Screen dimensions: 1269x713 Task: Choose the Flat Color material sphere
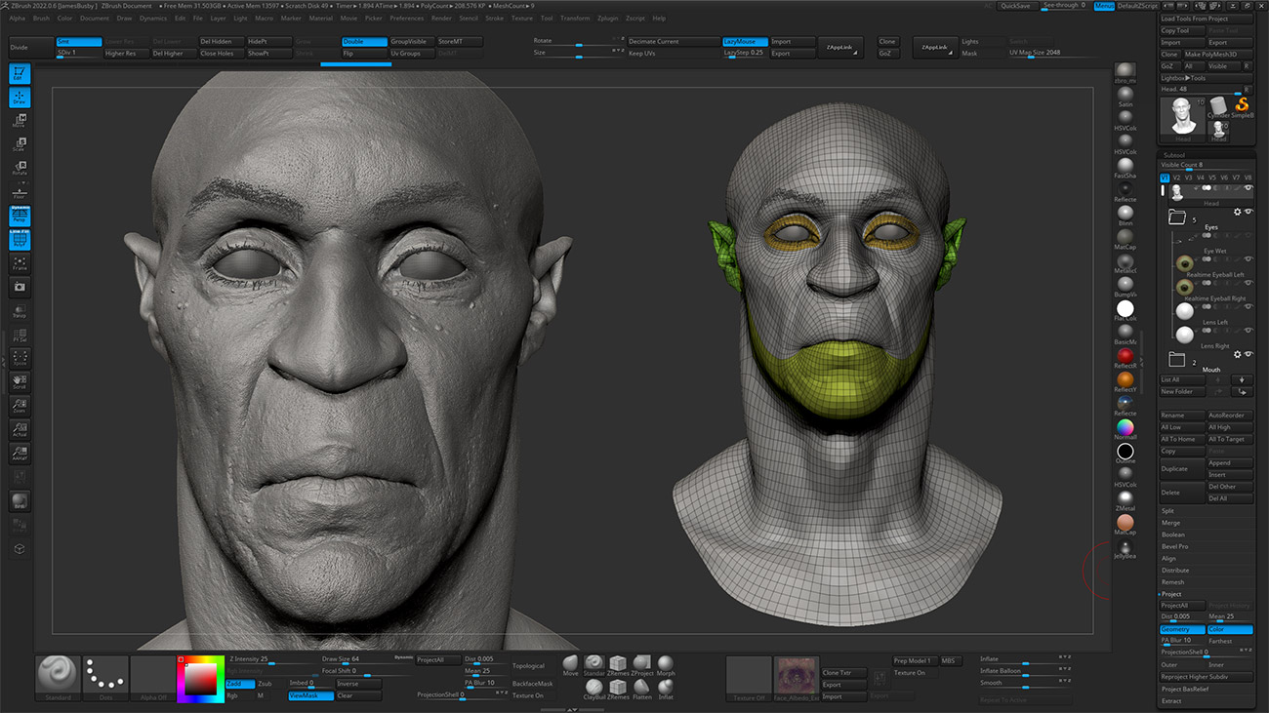click(1126, 310)
